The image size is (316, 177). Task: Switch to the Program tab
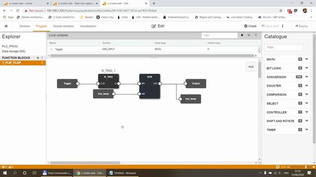pyautogui.click(x=41, y=26)
